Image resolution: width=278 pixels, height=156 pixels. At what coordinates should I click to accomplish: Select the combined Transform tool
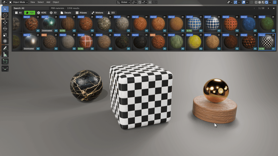5,41
